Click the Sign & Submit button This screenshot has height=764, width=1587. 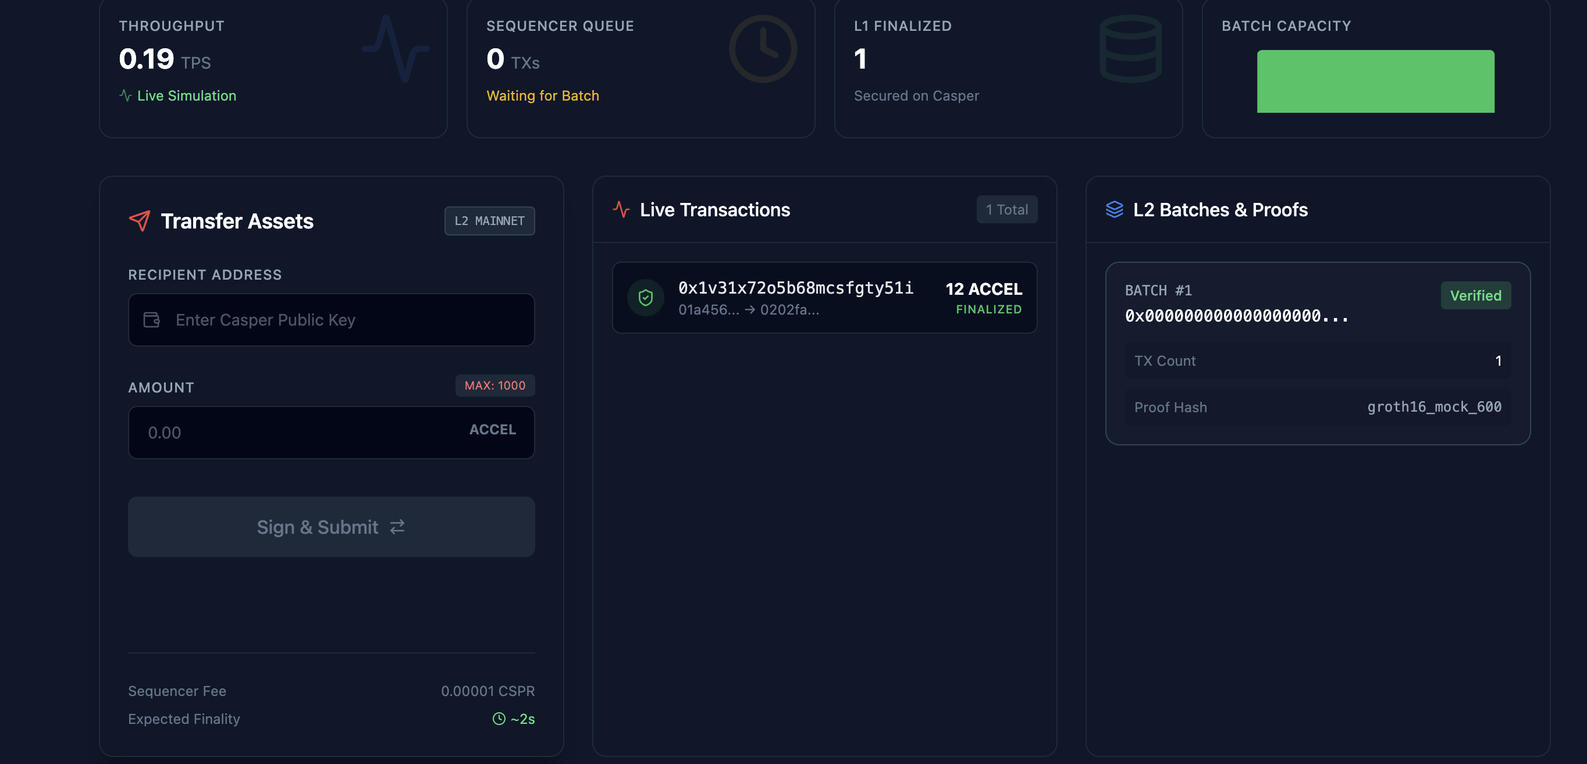coord(332,526)
